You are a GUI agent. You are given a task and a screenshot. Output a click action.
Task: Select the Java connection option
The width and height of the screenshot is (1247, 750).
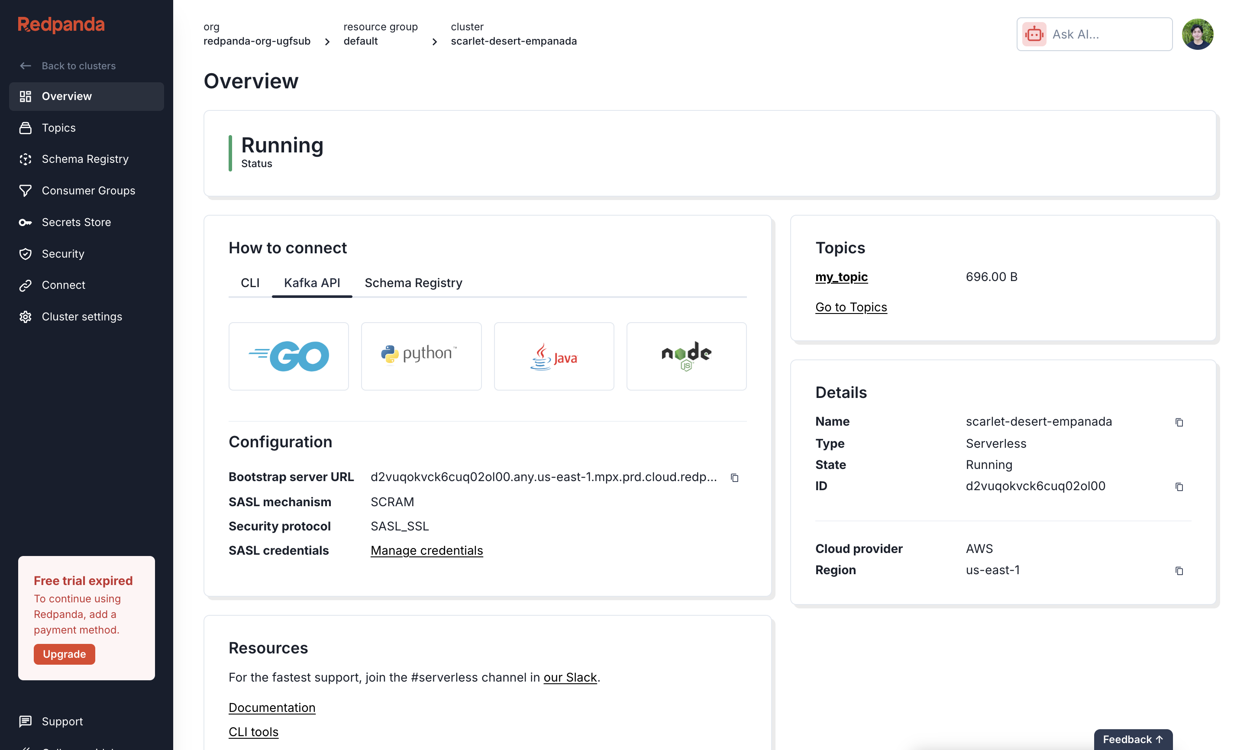point(554,356)
